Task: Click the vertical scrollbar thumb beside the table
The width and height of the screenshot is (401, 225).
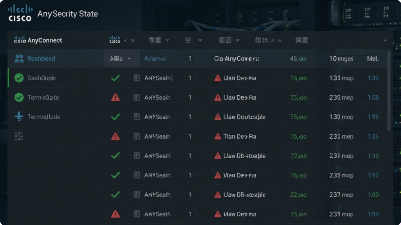Action: click(389, 91)
